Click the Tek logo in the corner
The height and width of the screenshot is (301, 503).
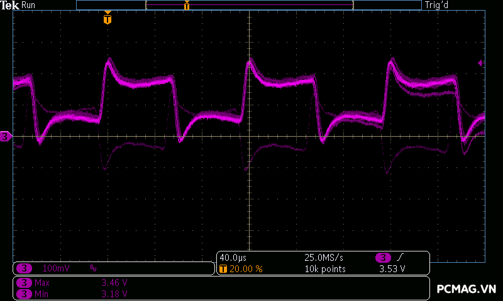click(x=11, y=5)
